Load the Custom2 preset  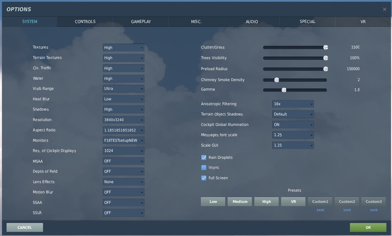pos(347,202)
